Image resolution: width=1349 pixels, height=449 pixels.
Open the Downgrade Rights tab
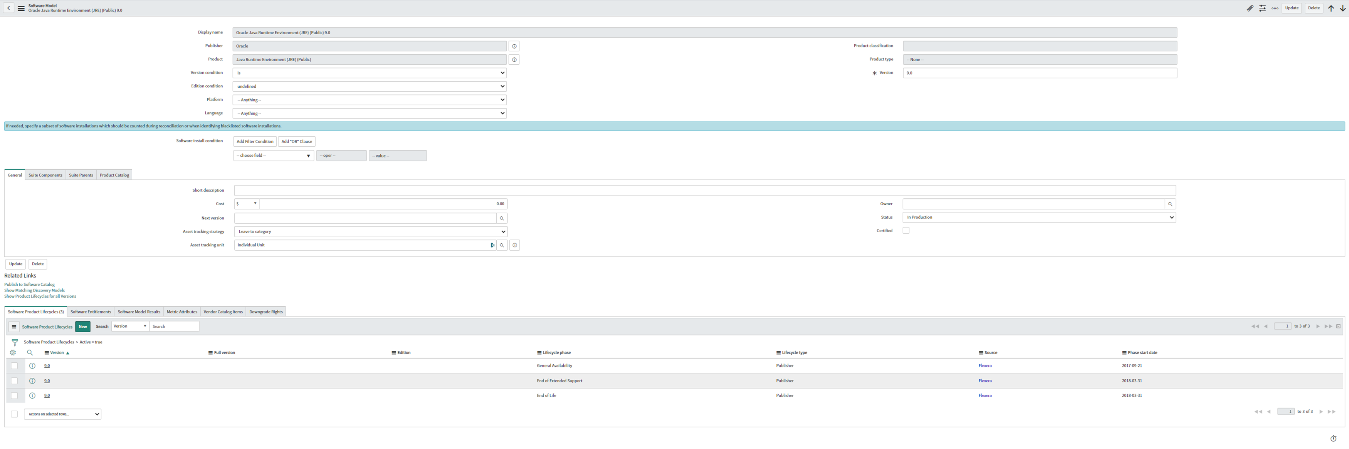265,312
